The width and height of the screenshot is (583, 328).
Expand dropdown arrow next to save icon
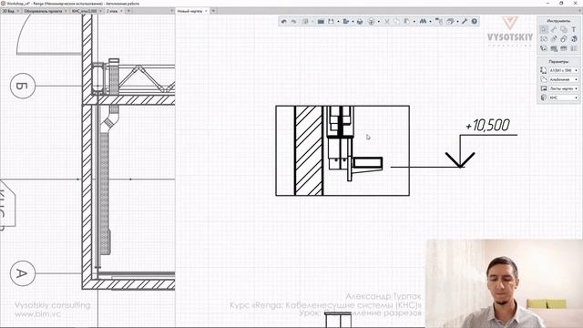coord(338,22)
